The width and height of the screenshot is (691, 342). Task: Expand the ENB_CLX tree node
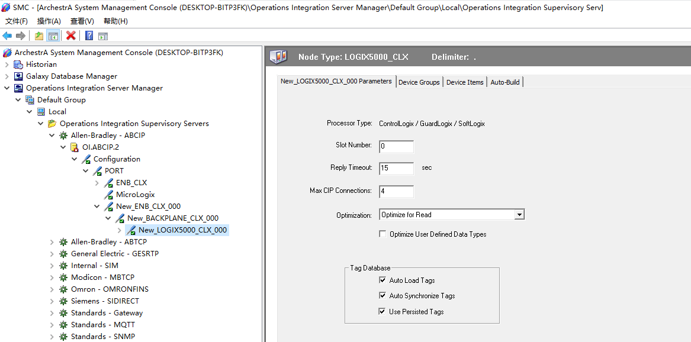pos(97,183)
